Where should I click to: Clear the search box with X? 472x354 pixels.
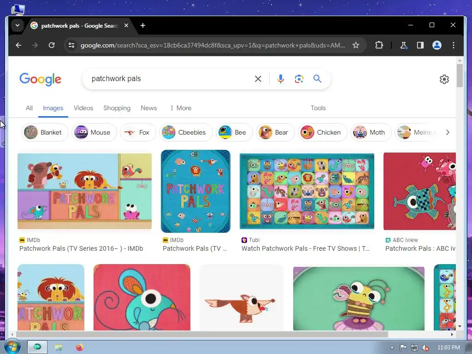(258, 79)
